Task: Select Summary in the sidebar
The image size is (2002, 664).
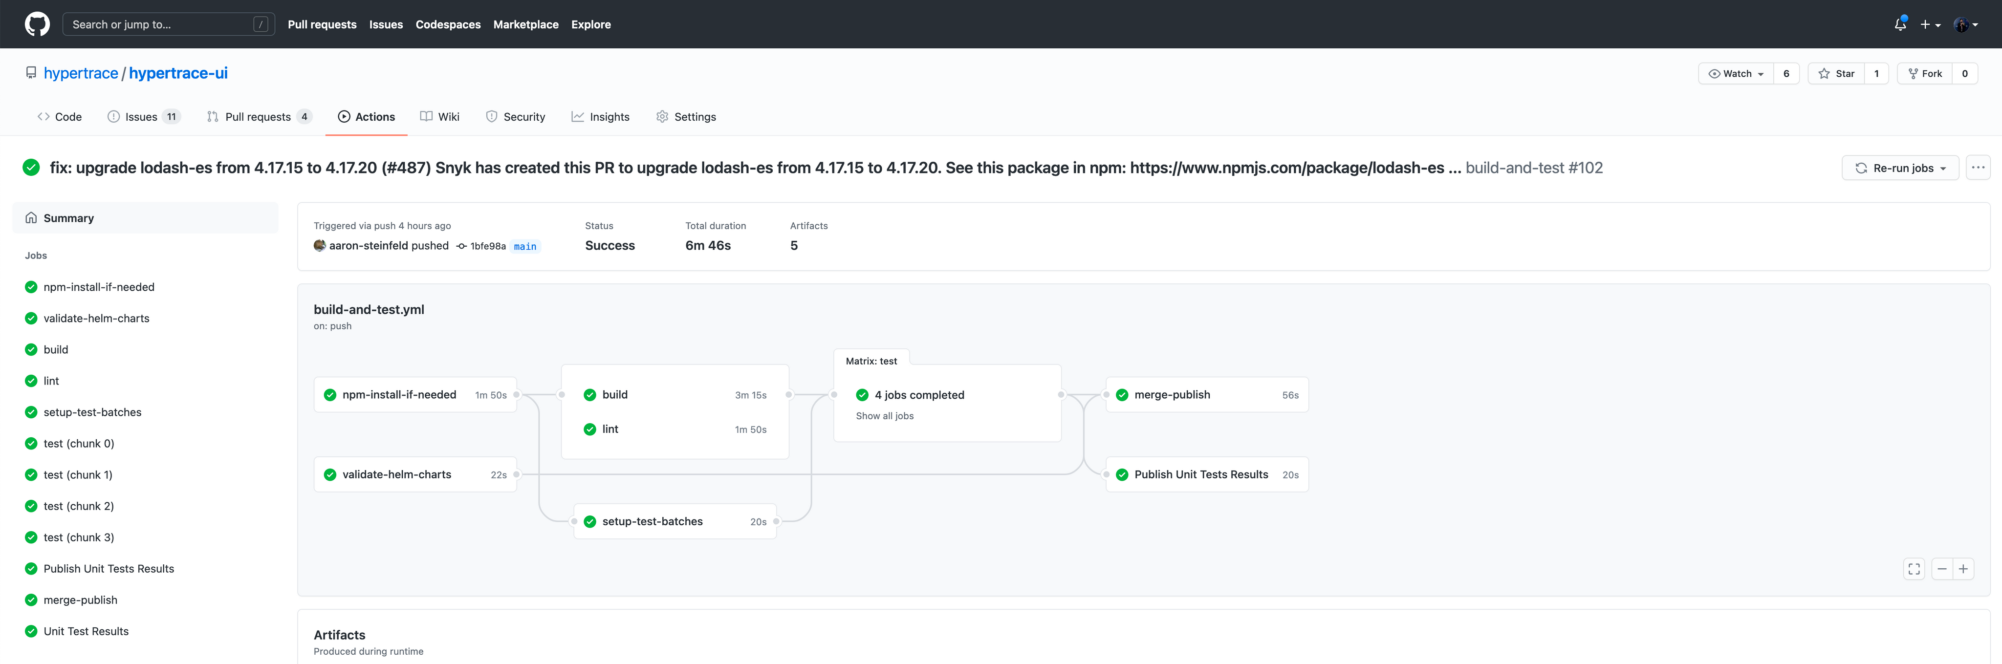Action: (145, 218)
